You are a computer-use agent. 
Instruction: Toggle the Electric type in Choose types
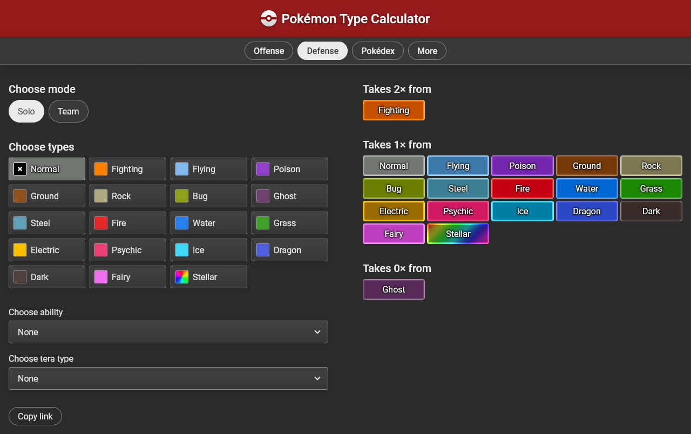(47, 250)
